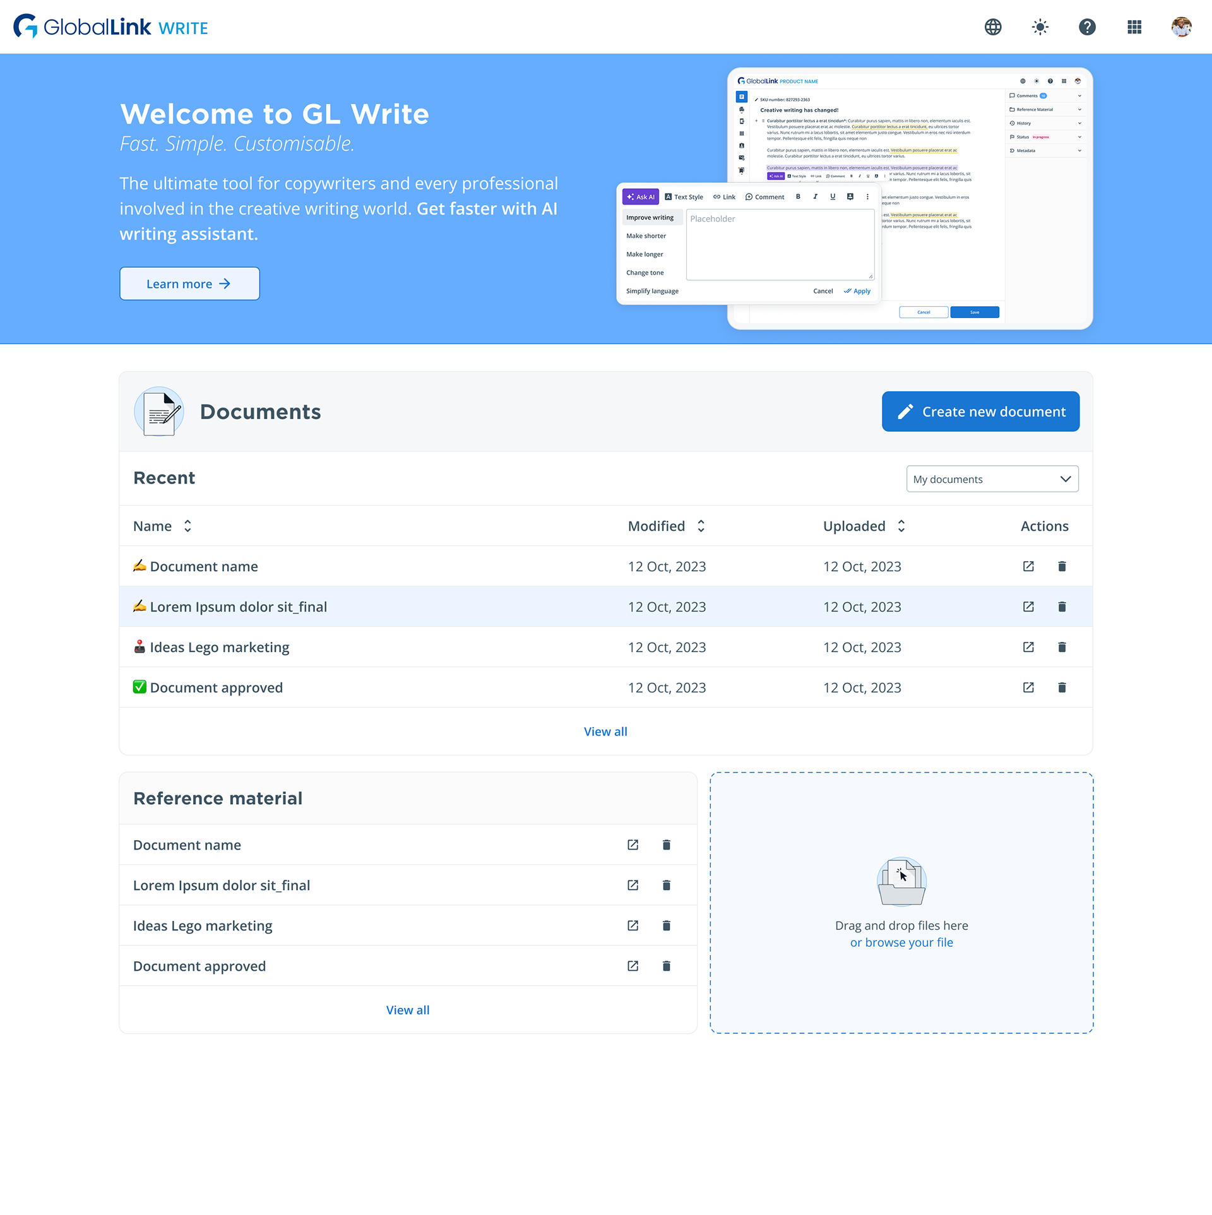Image resolution: width=1212 pixels, height=1215 pixels.
Task: Open recent 'Ideas Lego marketing' externally
Action: 1028,647
